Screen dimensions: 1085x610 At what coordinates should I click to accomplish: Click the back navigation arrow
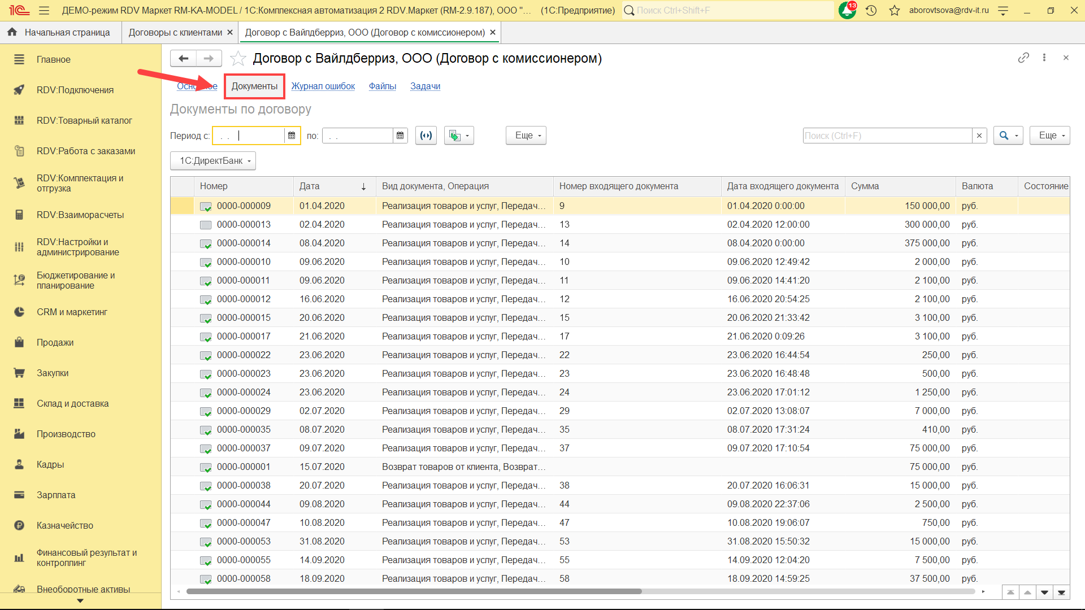184,58
